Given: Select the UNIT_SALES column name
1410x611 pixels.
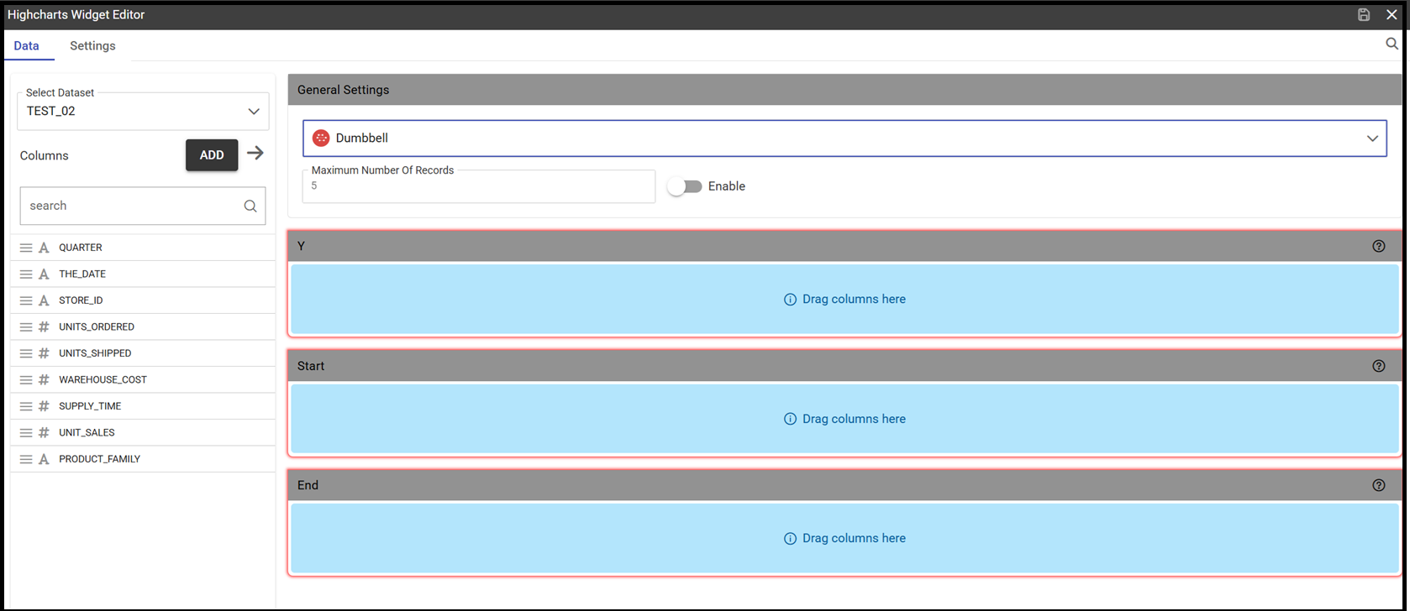Looking at the screenshot, I should click(87, 433).
